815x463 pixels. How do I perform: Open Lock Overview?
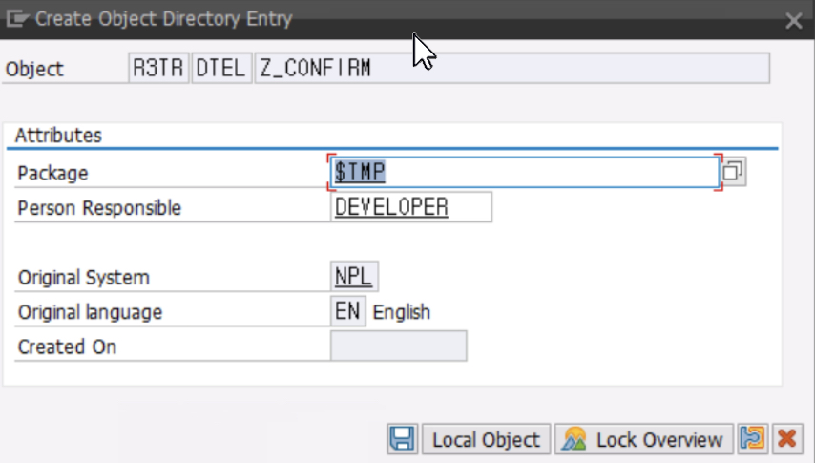click(x=644, y=439)
